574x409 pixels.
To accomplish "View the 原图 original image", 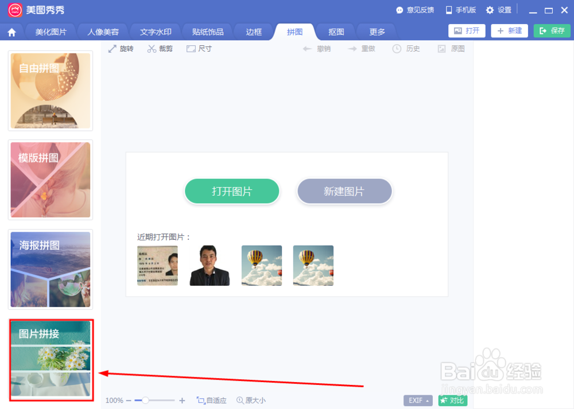I will 451,49.
